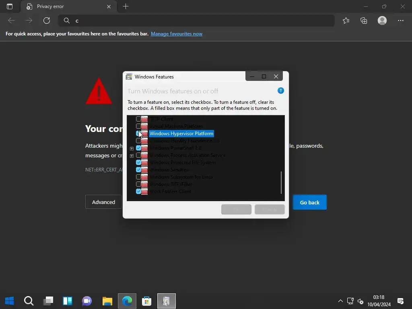The height and width of the screenshot is (309, 412).
Task: Untick Windows PowerShell 2.0 checkbox
Action: click(x=138, y=148)
